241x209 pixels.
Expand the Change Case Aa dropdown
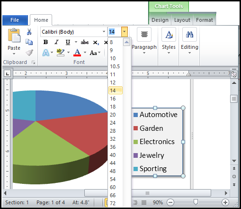point(99,53)
